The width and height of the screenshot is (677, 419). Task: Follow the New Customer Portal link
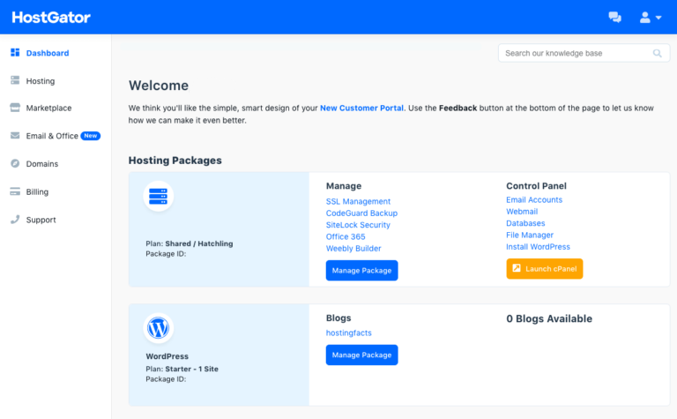click(x=361, y=108)
